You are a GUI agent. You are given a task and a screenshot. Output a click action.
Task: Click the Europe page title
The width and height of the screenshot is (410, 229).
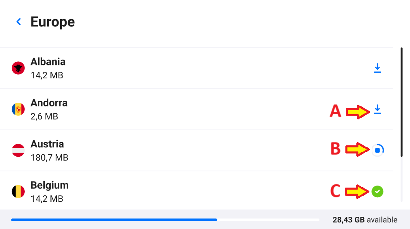click(52, 22)
